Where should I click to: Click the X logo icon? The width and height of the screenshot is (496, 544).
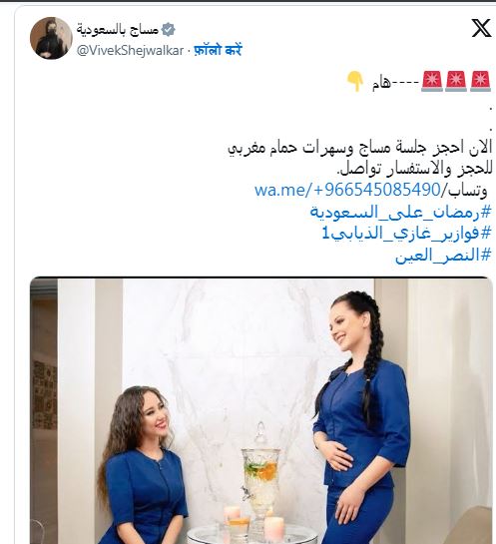pos(481,28)
